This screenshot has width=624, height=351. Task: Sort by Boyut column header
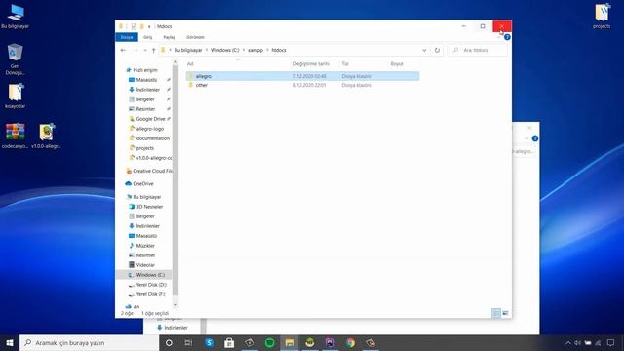pyautogui.click(x=404, y=63)
